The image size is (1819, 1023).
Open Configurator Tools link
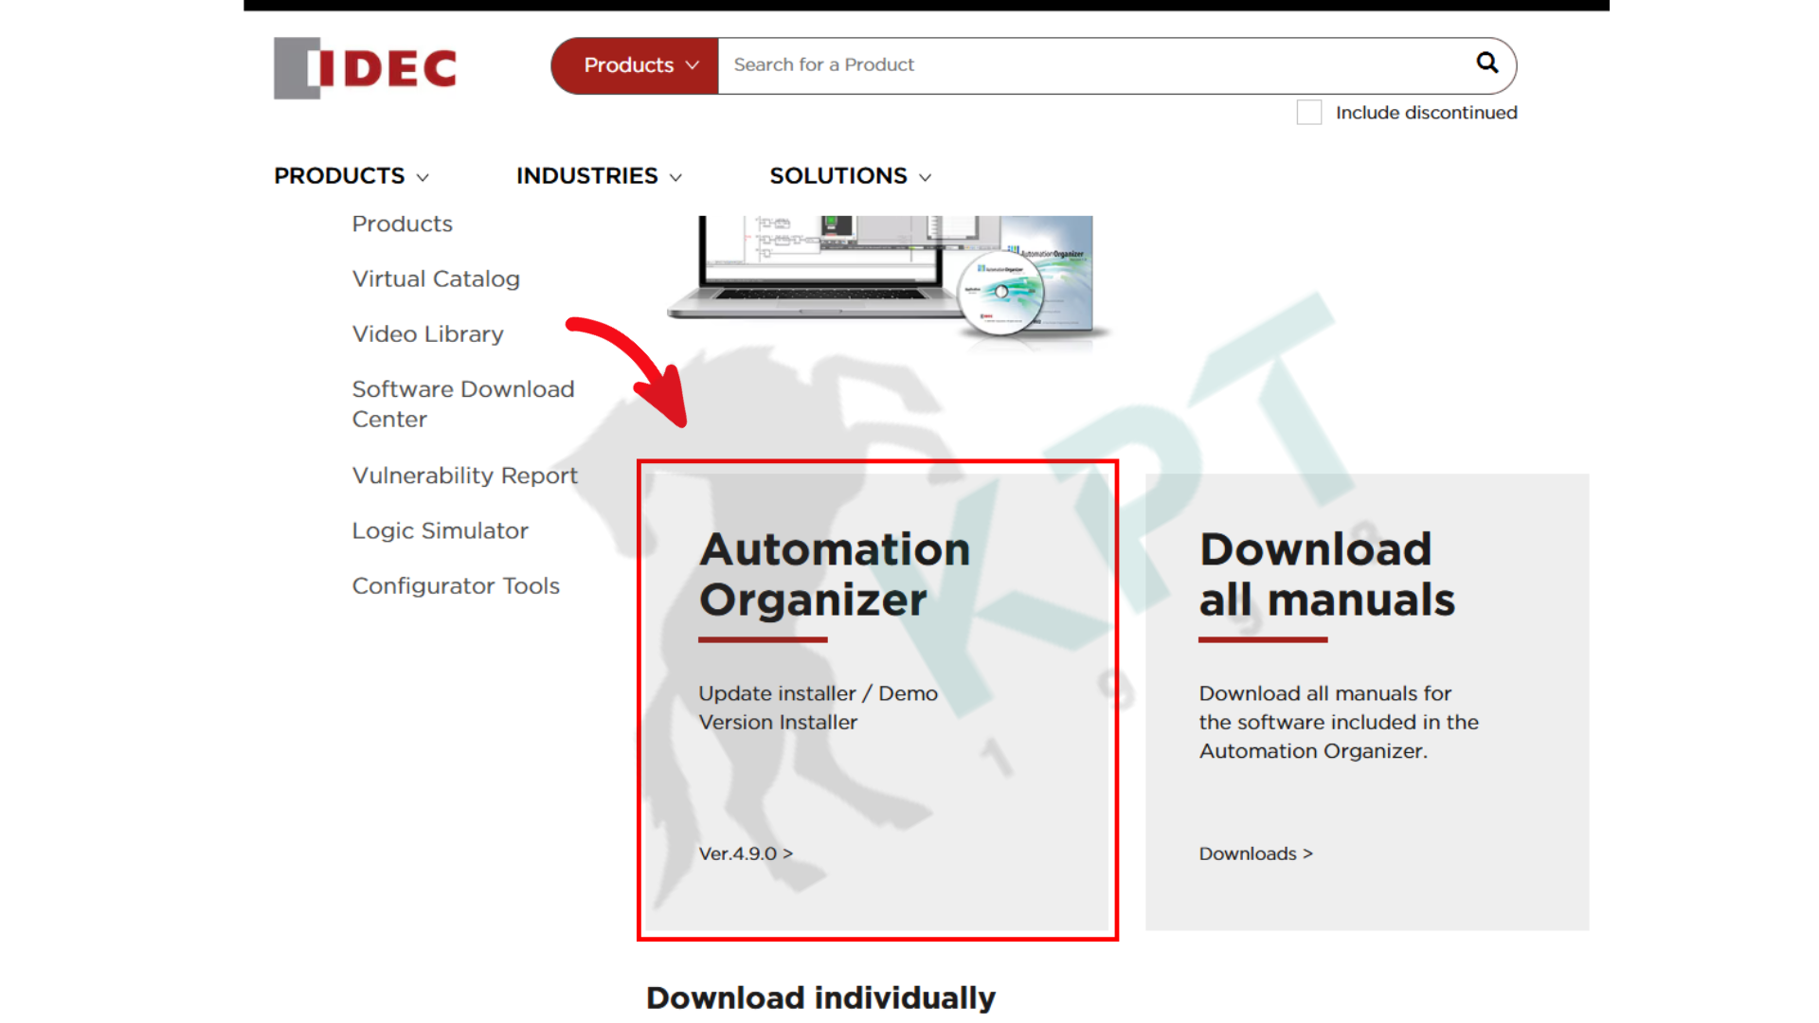tap(456, 585)
